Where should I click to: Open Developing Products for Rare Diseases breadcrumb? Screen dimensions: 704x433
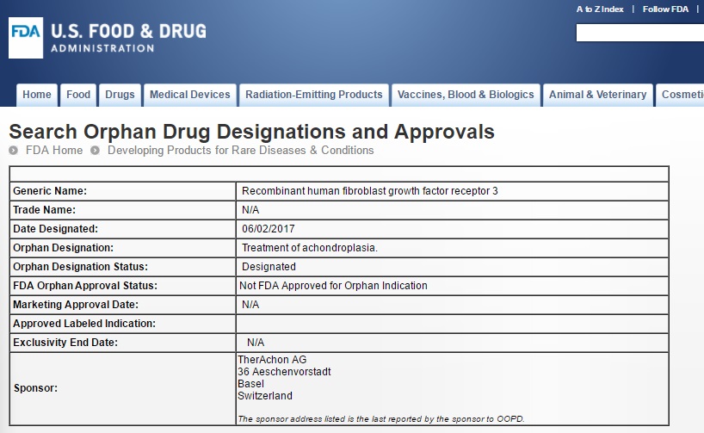[240, 151]
